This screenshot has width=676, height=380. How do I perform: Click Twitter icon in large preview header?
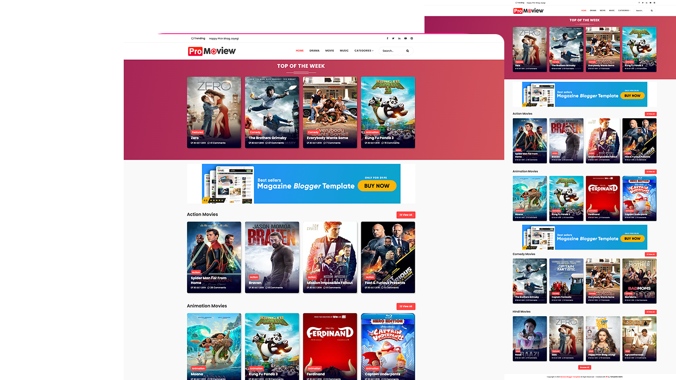point(393,38)
